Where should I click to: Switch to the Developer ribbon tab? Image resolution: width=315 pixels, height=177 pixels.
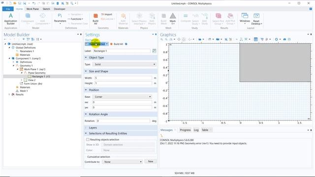pyautogui.click(x=60, y=9)
